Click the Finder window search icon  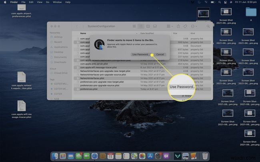coord(208,26)
